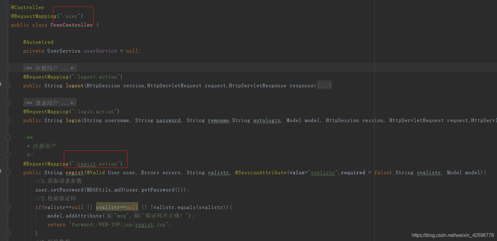
Task: Click !valistr.equals(svalistr) condition
Action: [x=189, y=207]
